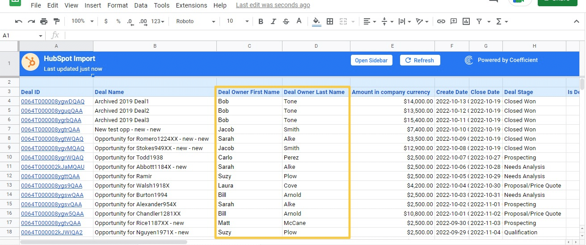Open the Format menu
This screenshot has height=245, width=586.
[x=118, y=5]
